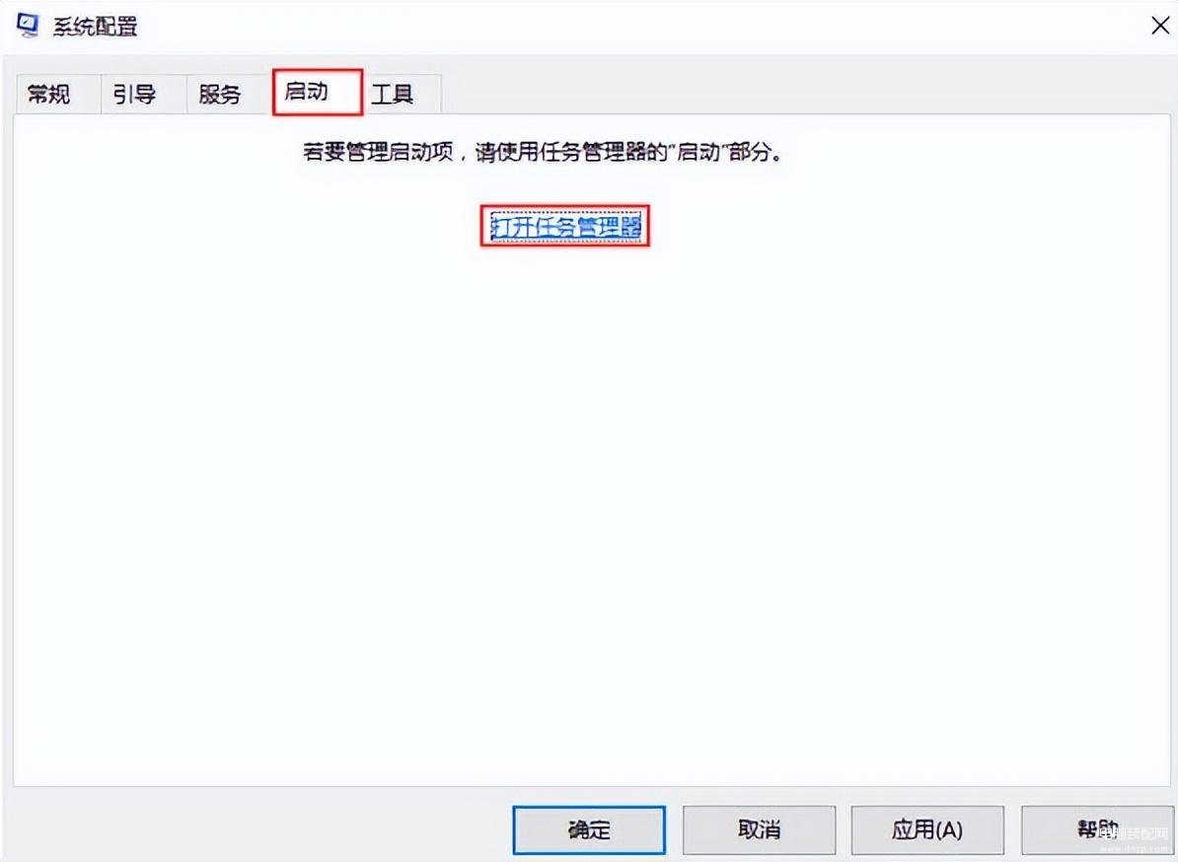Click the 系统配置 computer icon in title bar

27,26
